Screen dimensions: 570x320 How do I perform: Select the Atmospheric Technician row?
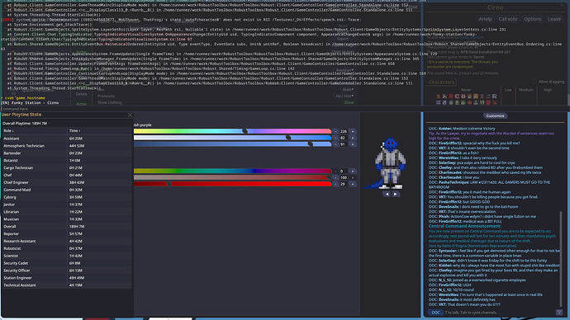click(x=67, y=146)
